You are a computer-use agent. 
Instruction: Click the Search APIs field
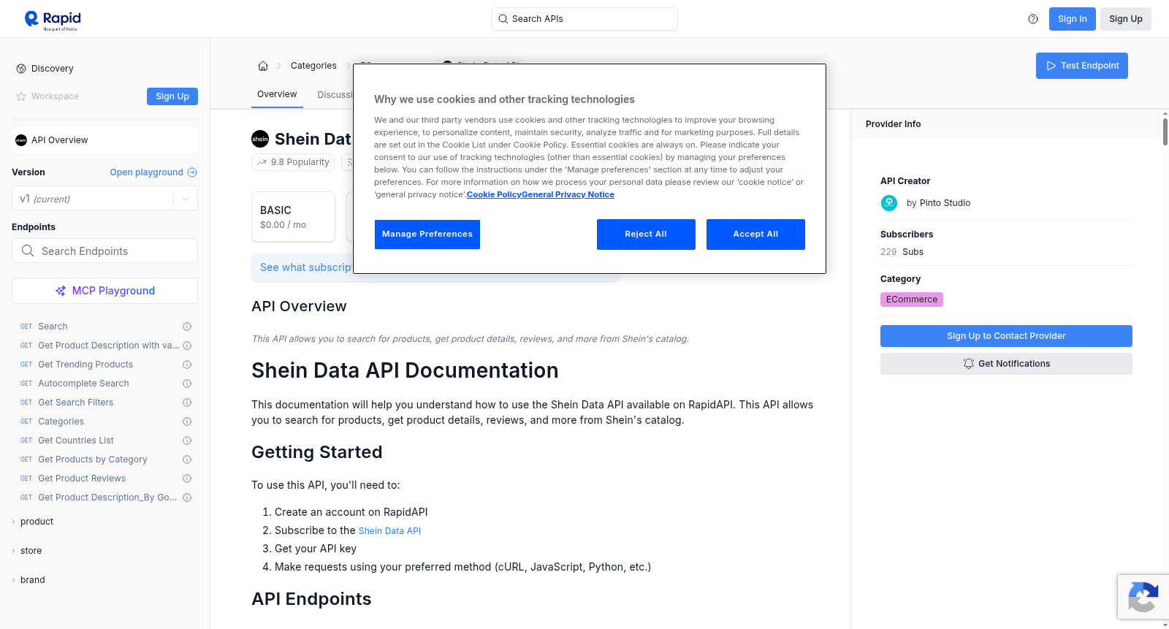pos(584,19)
